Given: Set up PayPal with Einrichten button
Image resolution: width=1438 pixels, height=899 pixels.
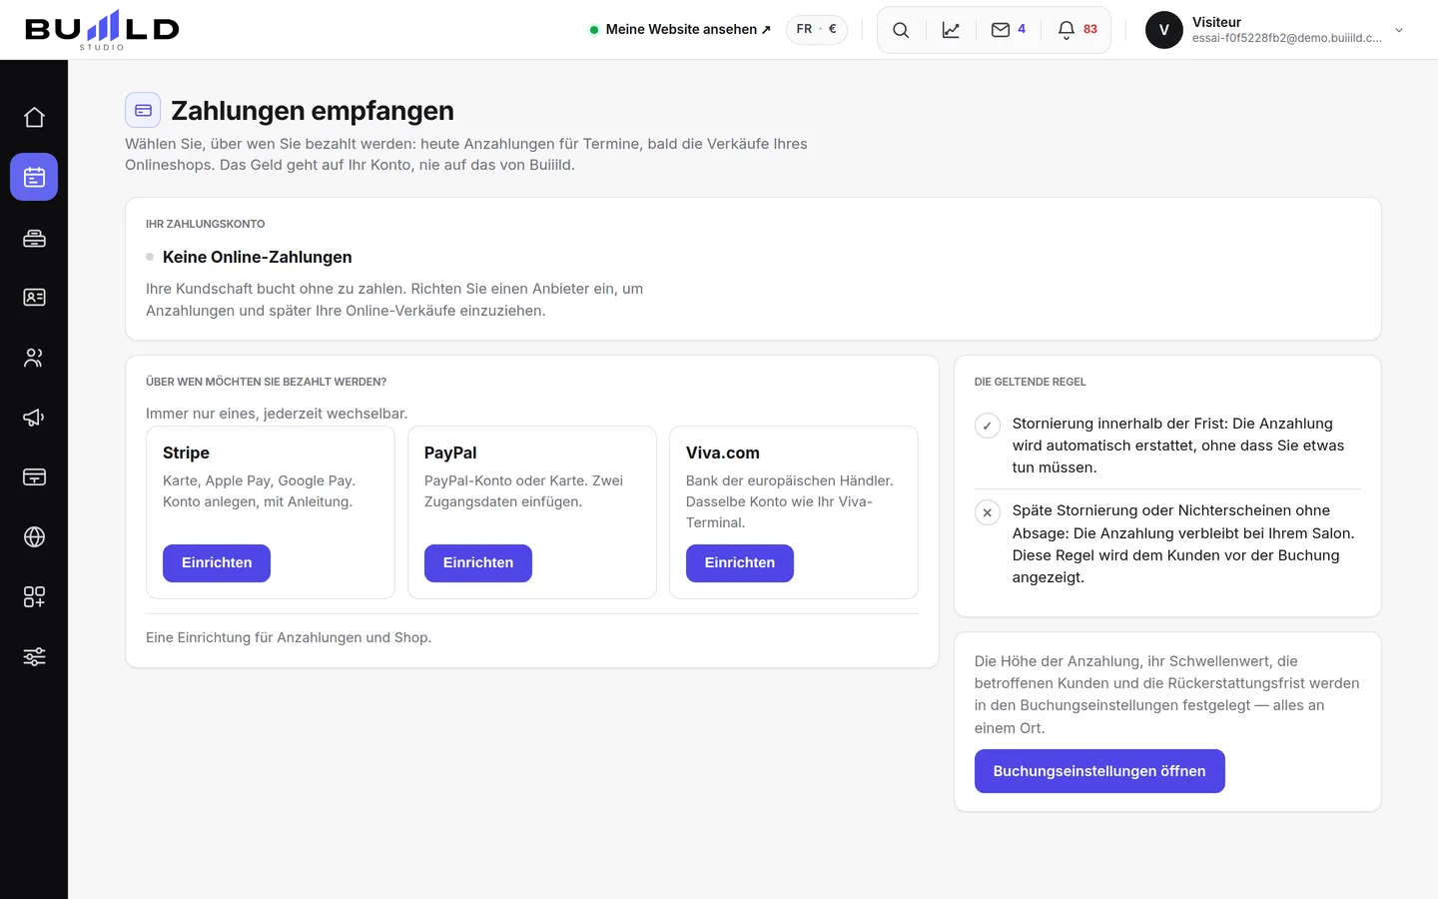Looking at the screenshot, I should 478,563.
